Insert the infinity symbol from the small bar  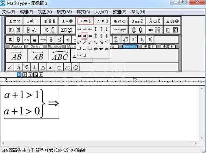26,40
